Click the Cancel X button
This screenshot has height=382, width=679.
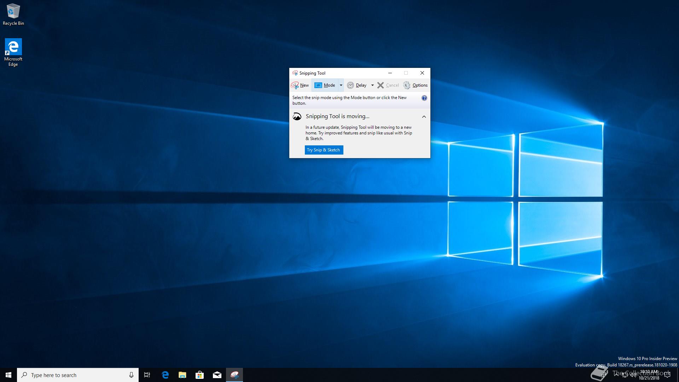(x=388, y=85)
